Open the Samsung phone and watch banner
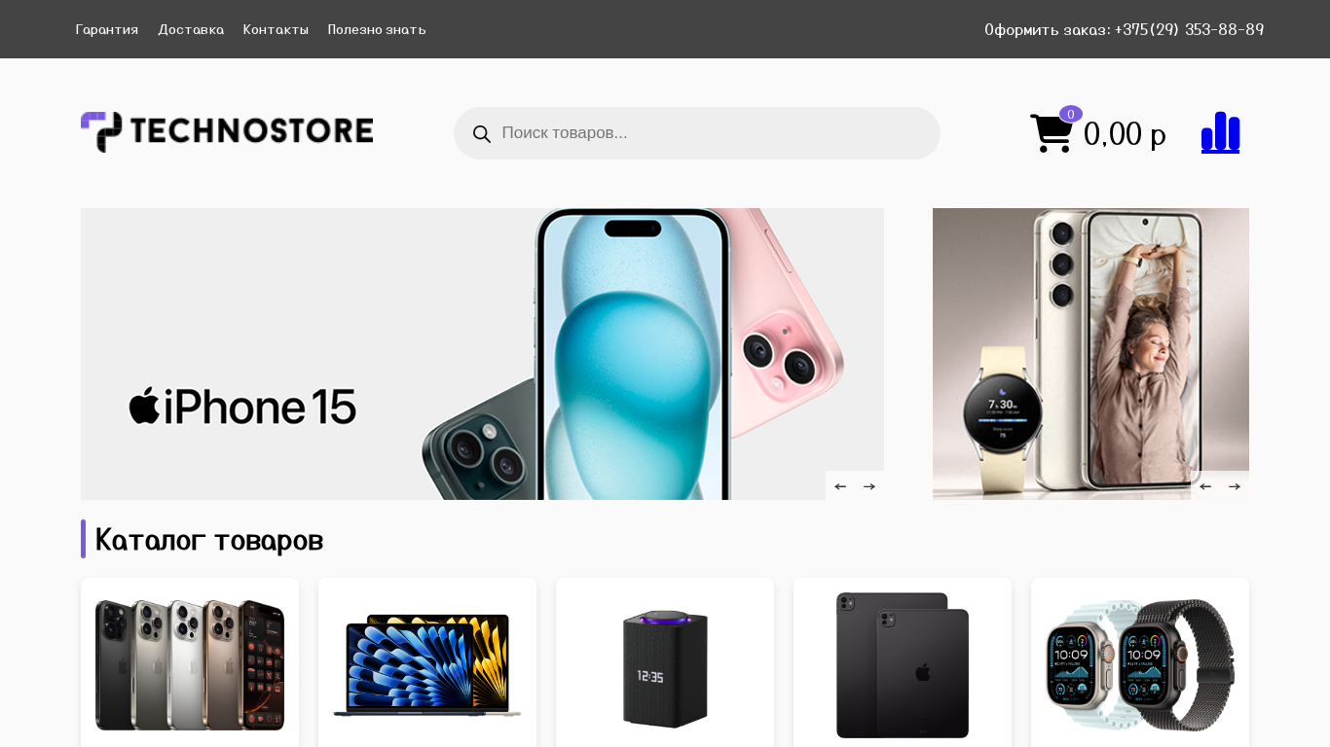The height and width of the screenshot is (747, 1330). [1090, 354]
